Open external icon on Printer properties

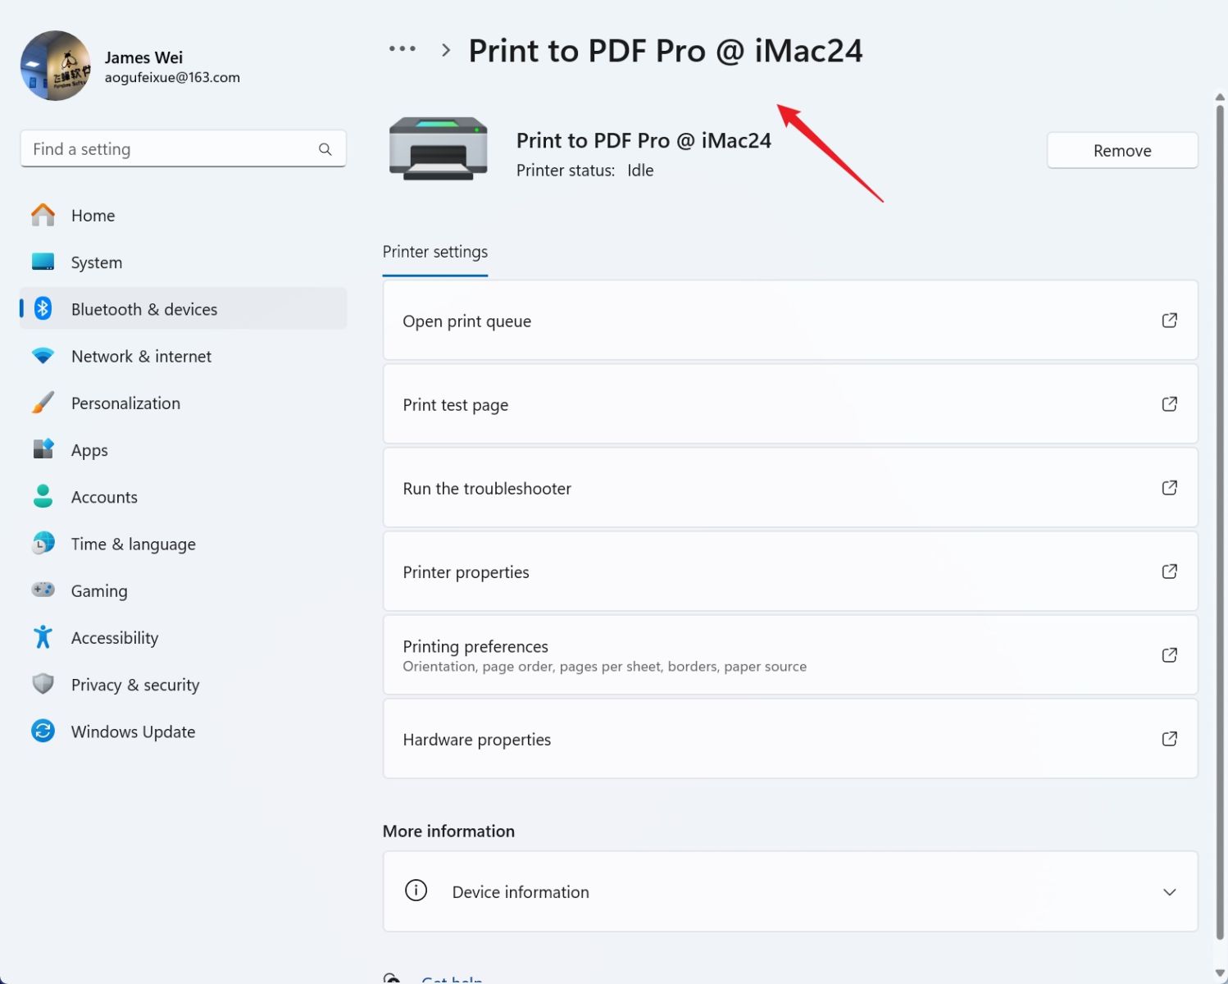point(1170,572)
